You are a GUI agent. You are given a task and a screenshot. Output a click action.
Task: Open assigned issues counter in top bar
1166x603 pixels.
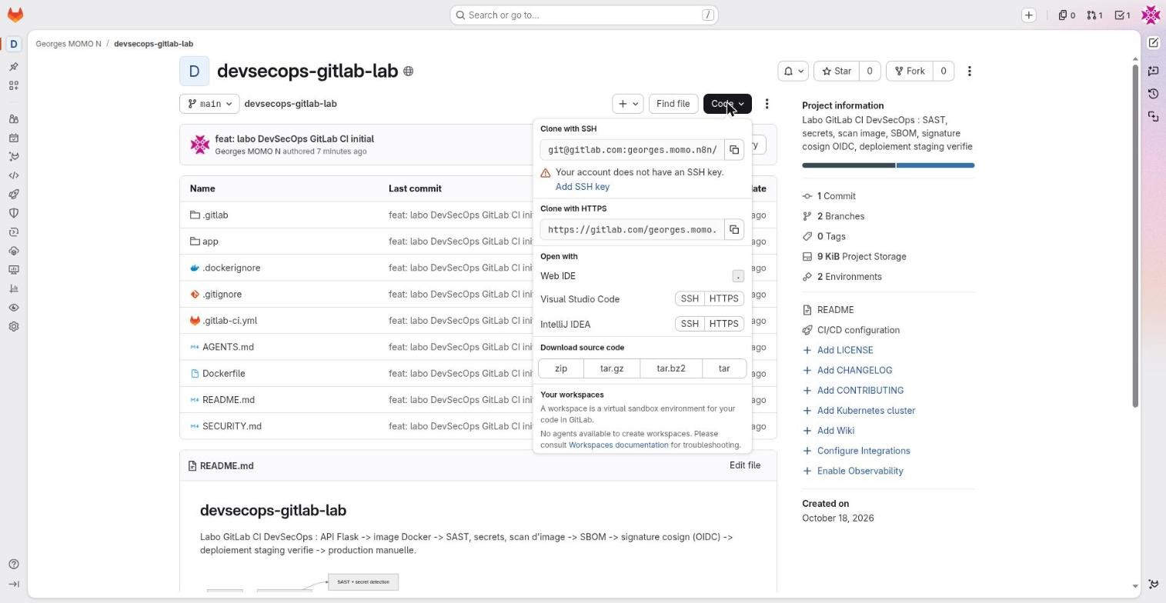pos(1067,15)
